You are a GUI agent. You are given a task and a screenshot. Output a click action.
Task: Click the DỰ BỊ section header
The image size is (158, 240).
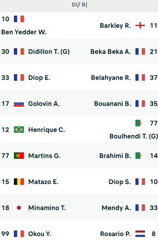[x=79, y=5]
